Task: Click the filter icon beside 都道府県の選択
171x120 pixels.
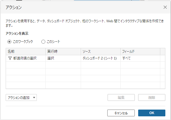Action: point(10,58)
